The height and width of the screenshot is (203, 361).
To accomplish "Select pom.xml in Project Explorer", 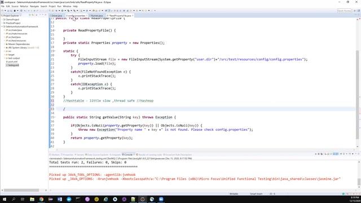I will point(12,61).
